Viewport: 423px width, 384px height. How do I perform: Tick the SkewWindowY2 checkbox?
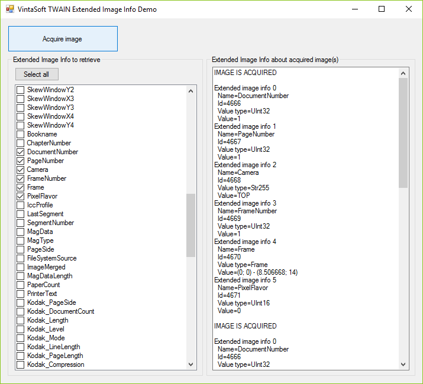pos(20,90)
